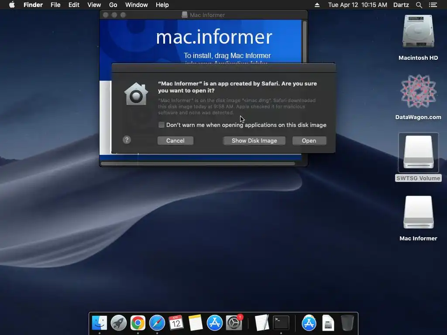Open Finder from the Dock
The width and height of the screenshot is (447, 335).
coord(99,323)
